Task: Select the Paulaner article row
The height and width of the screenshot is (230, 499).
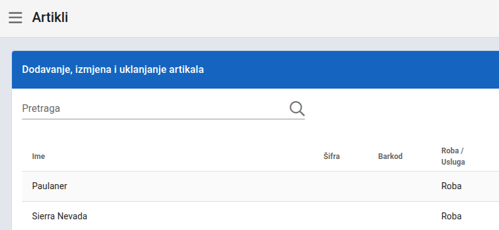Action: click(x=260, y=186)
